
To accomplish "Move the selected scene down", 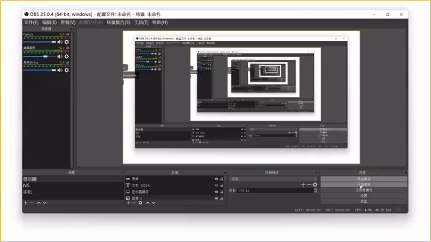I will tap(45, 203).
